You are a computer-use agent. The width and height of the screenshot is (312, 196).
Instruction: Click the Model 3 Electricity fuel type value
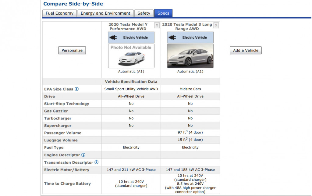click(190, 148)
